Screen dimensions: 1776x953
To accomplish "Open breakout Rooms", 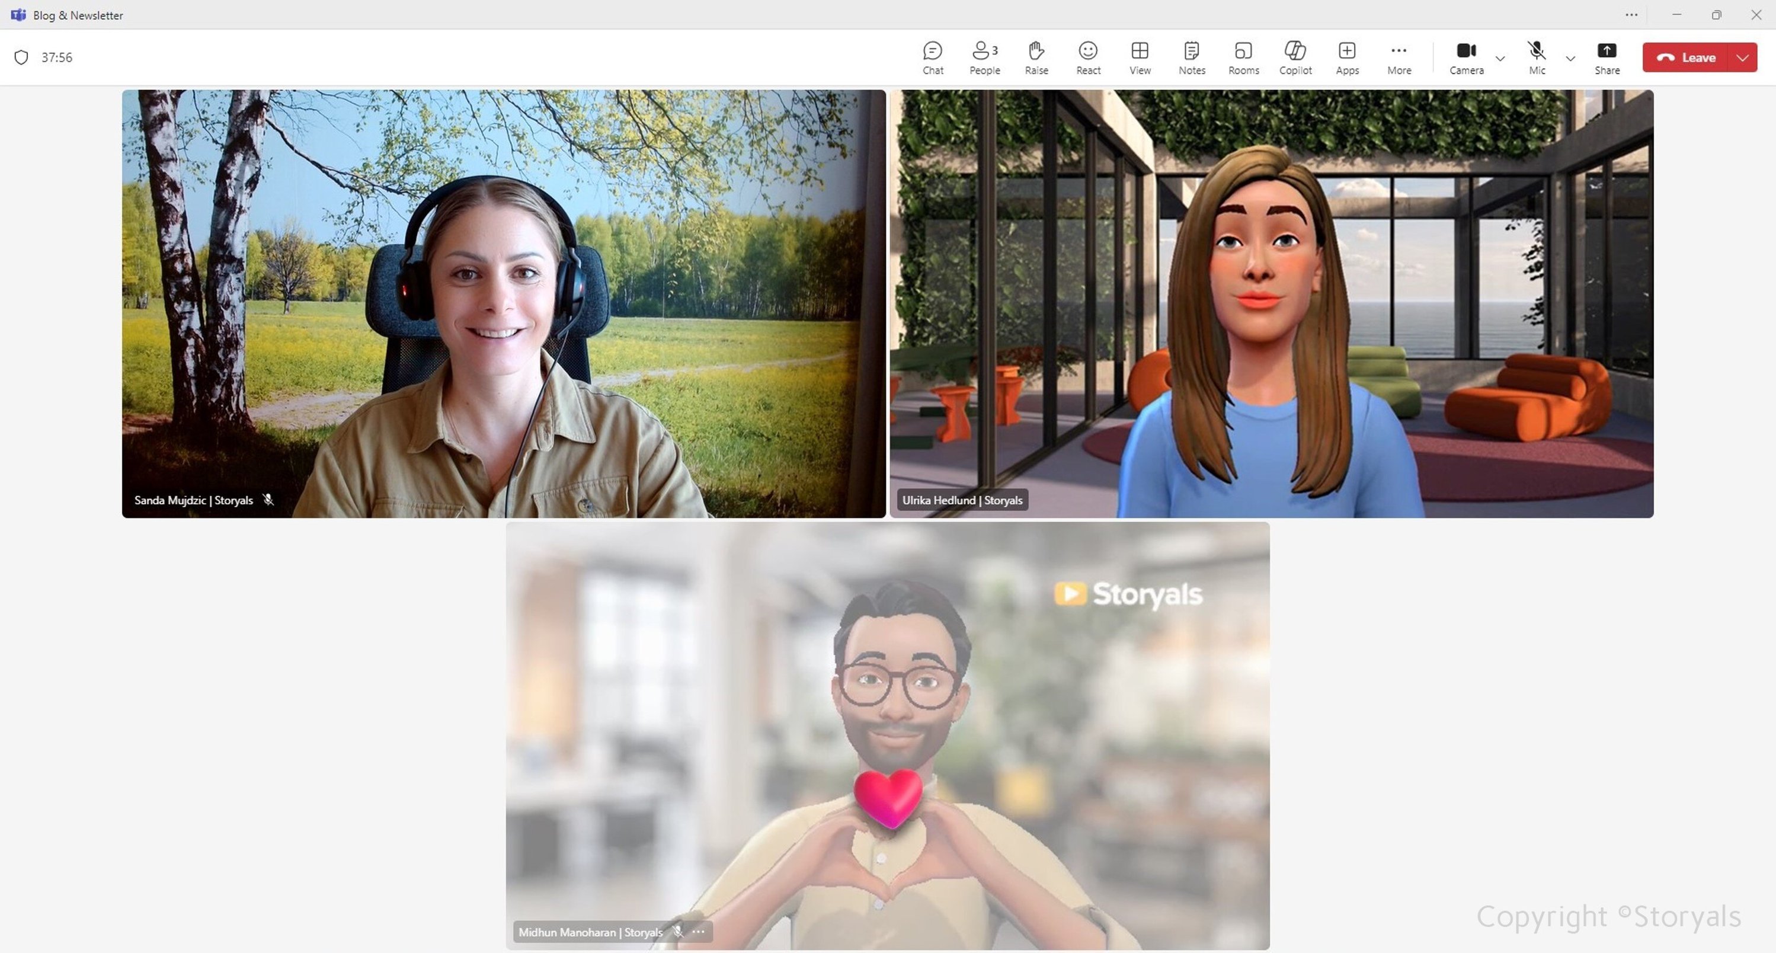I will pyautogui.click(x=1244, y=56).
